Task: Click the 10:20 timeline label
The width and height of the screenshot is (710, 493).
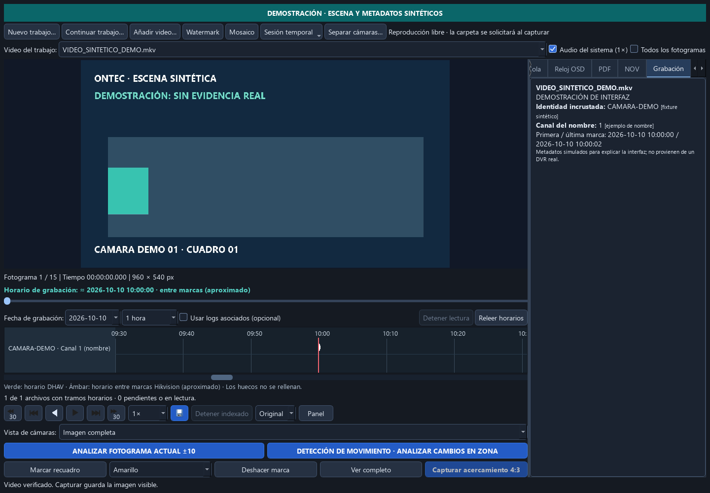Action: [x=458, y=333]
